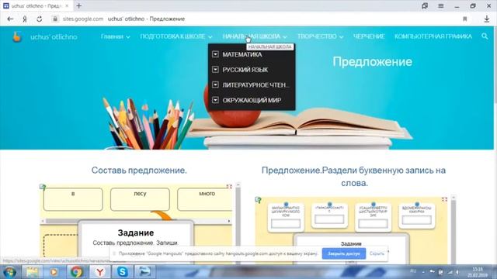Click the help icon on Составь предложение exercise

[43, 187]
